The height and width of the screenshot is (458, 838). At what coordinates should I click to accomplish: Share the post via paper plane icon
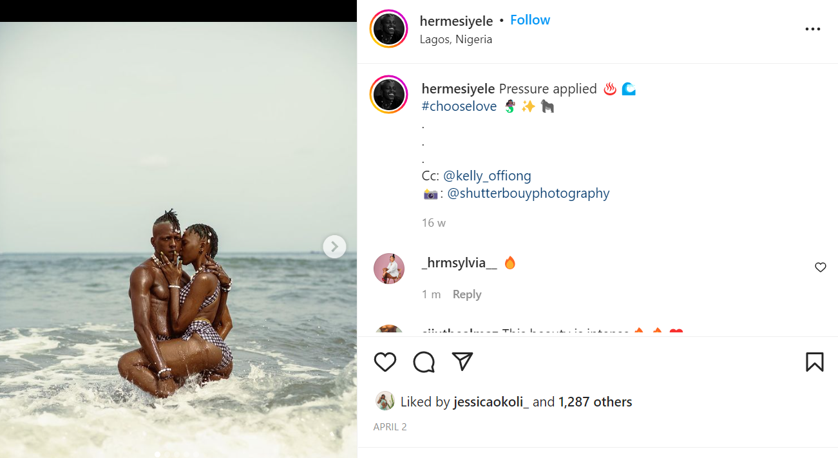pos(462,362)
